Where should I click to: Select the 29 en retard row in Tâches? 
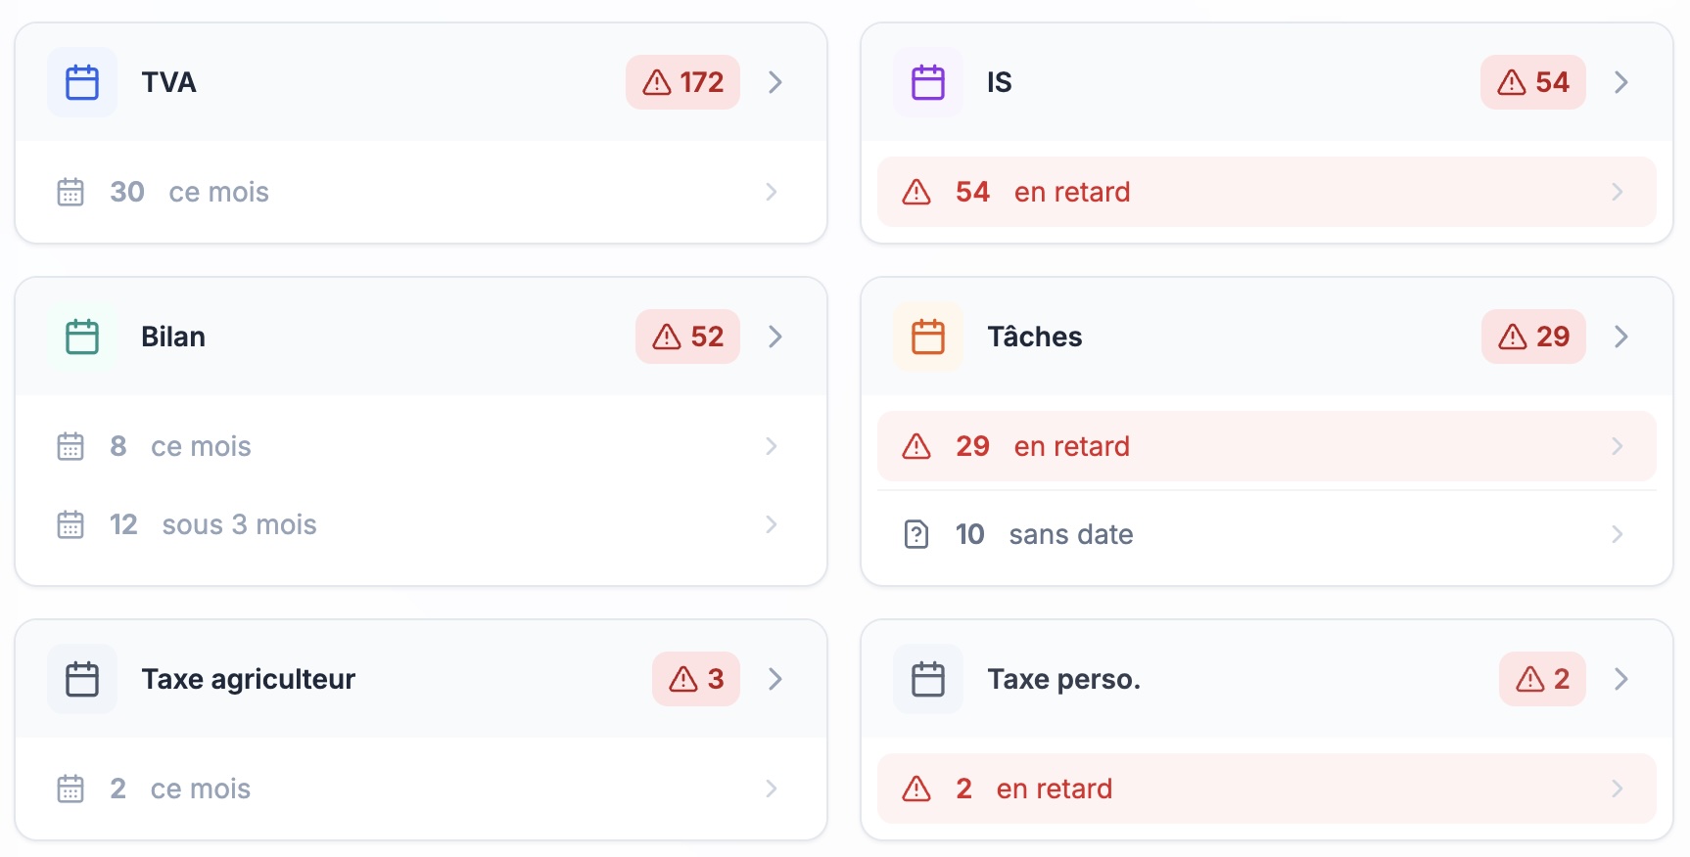pos(1266,446)
